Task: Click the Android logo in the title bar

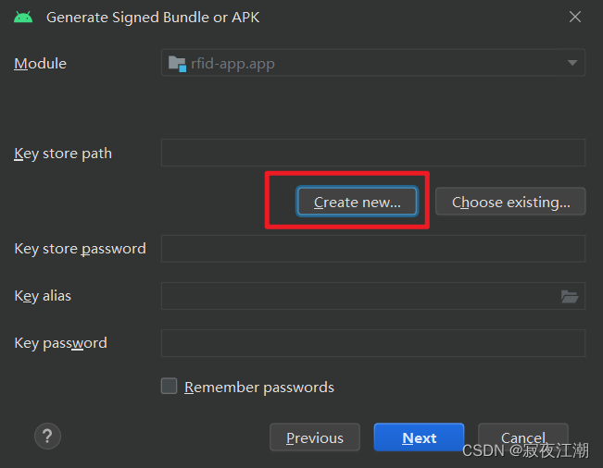Action: click(23, 17)
